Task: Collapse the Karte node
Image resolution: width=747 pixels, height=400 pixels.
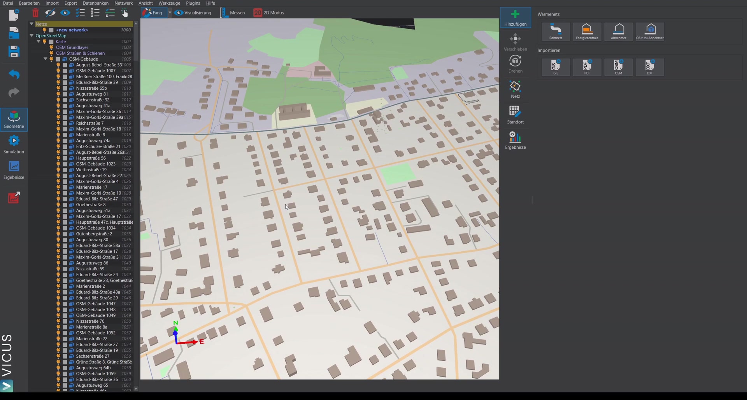Action: (39, 41)
